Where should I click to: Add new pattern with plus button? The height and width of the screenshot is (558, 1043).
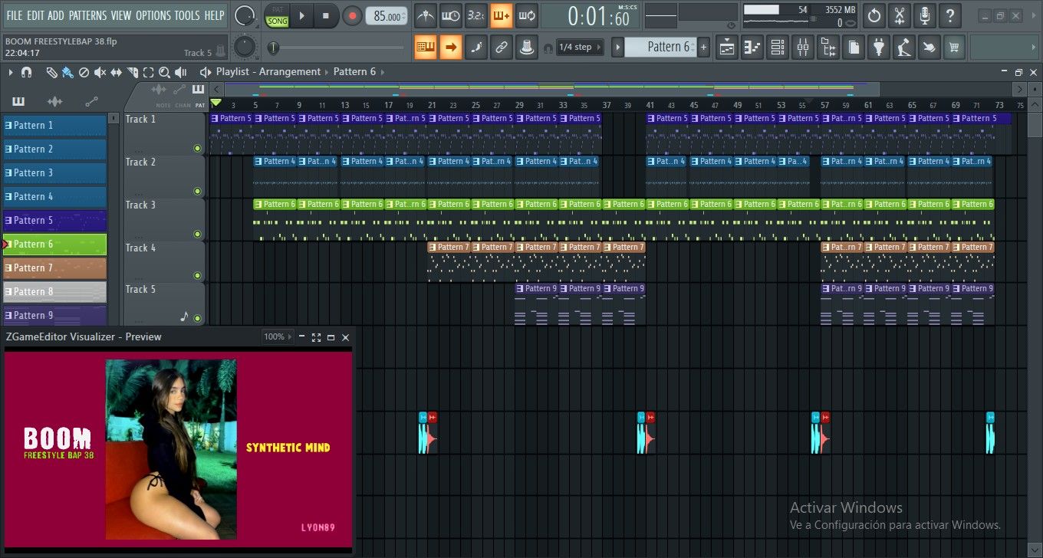tap(703, 47)
